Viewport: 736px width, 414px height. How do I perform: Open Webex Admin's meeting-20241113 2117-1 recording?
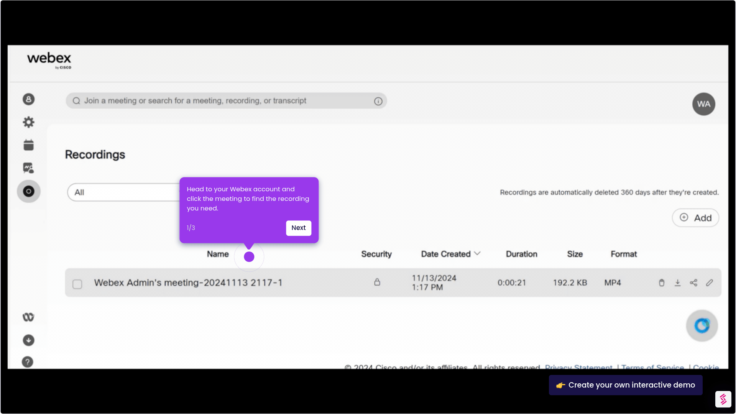[x=188, y=283]
